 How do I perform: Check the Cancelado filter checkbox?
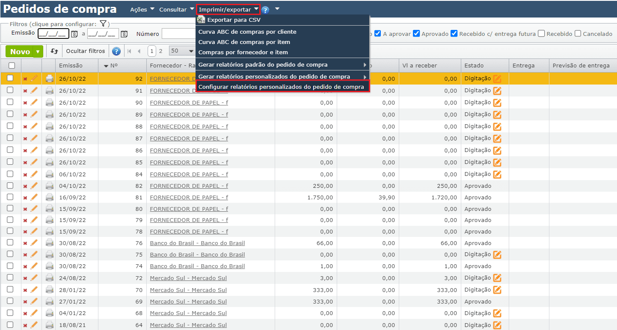click(578, 34)
